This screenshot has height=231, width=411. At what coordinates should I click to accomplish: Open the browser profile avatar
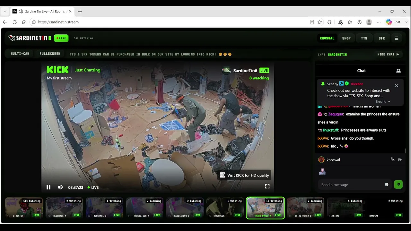369,22
